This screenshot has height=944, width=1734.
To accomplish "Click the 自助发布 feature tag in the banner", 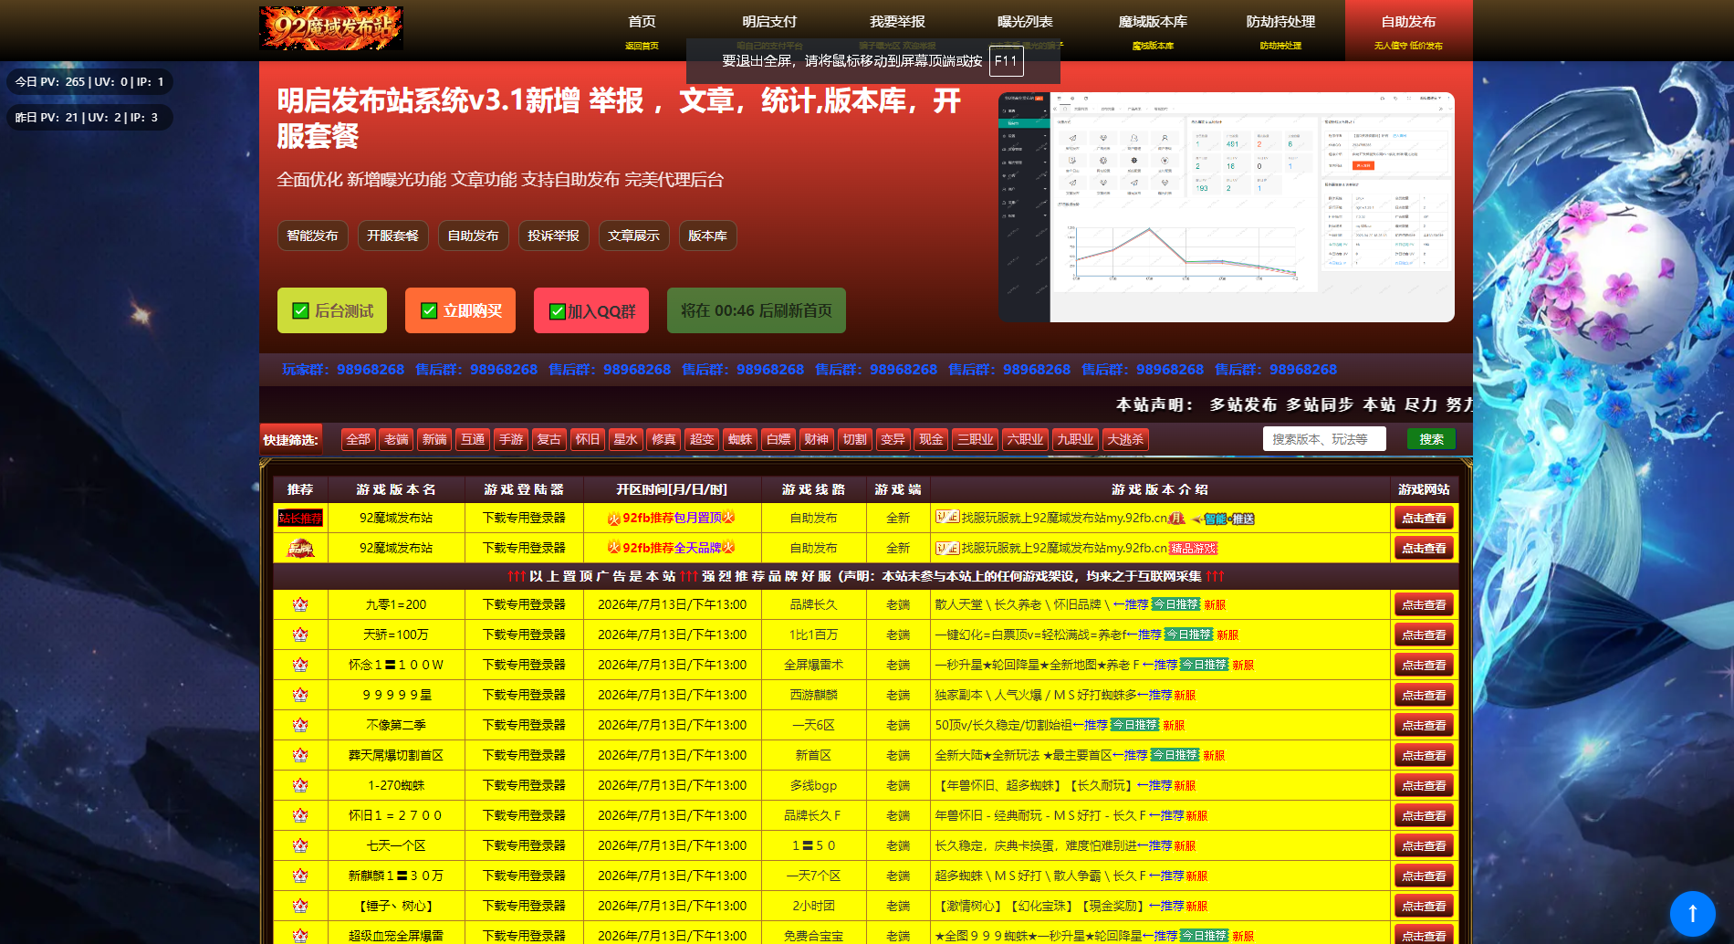I will tap(473, 236).
